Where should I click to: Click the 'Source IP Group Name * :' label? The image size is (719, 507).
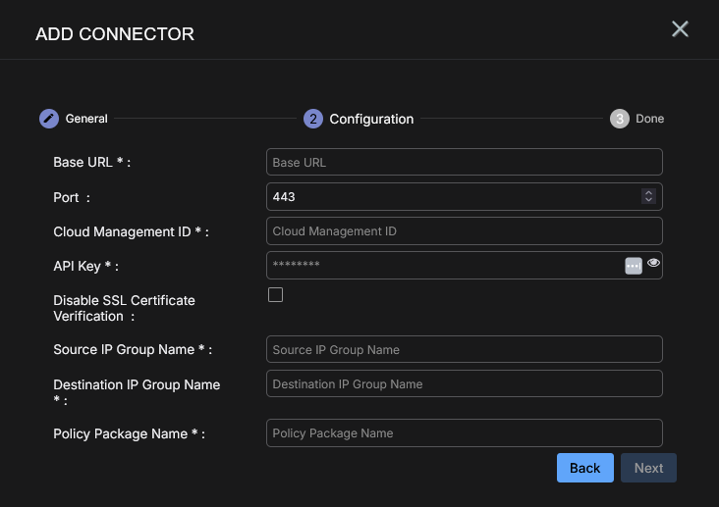[133, 349]
